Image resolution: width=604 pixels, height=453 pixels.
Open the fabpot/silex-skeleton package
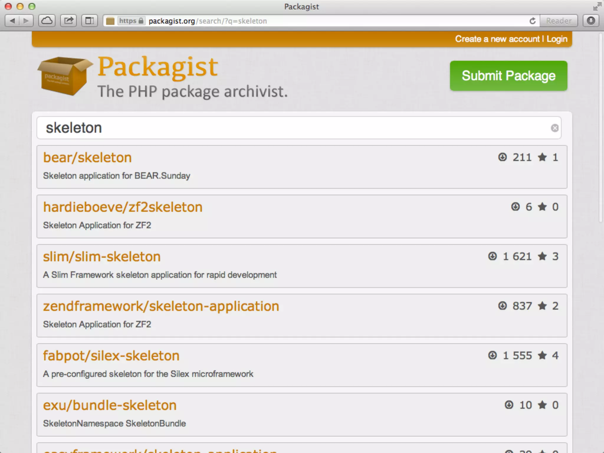pos(111,356)
